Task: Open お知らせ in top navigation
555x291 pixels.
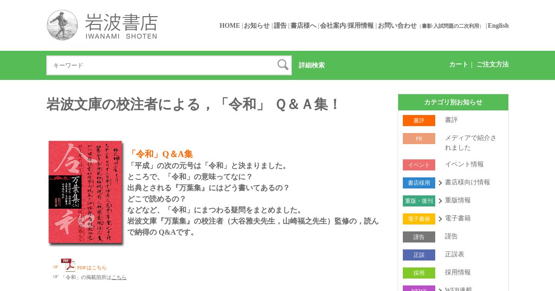Action: tap(257, 26)
